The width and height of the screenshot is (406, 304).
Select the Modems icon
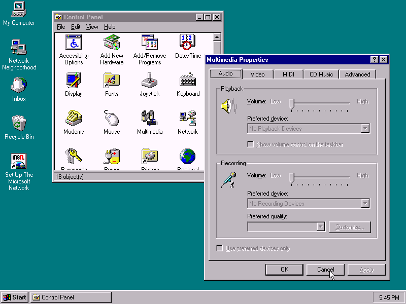coord(74,119)
